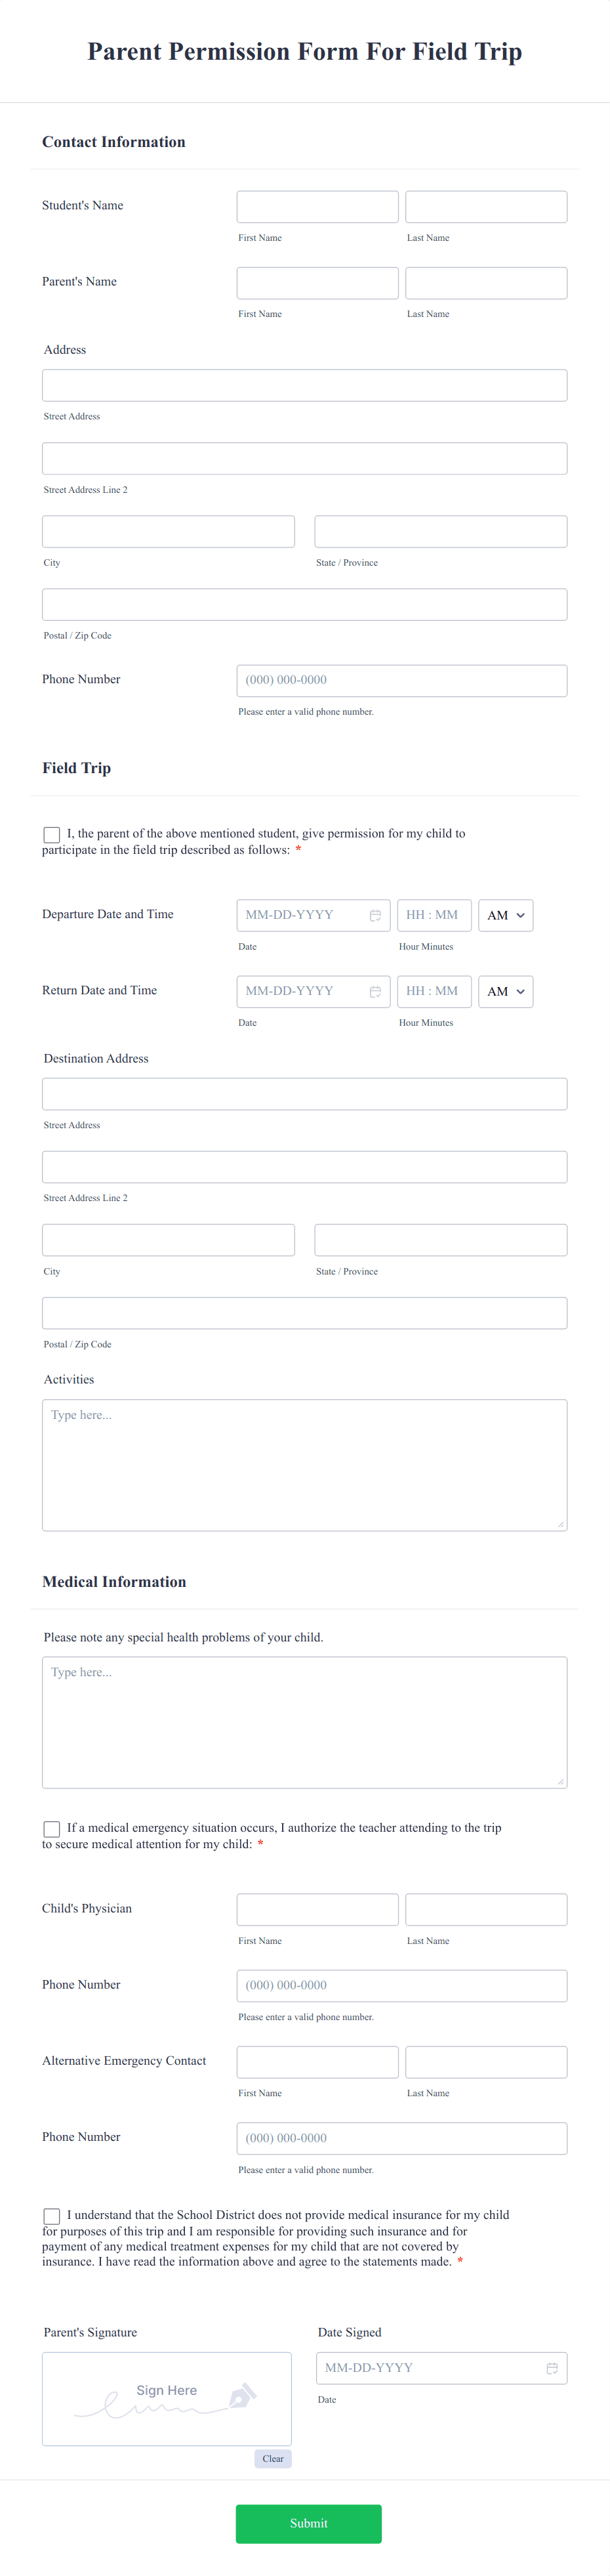
Task: Open calendar picker for Return Date
Action: click(x=375, y=991)
